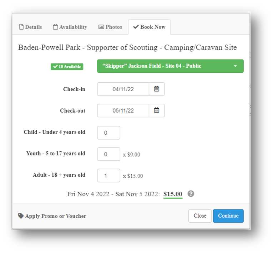This screenshot has width=274, height=253.
Task: Focus the Adult 18+ quantity field
Action: pos(108,176)
